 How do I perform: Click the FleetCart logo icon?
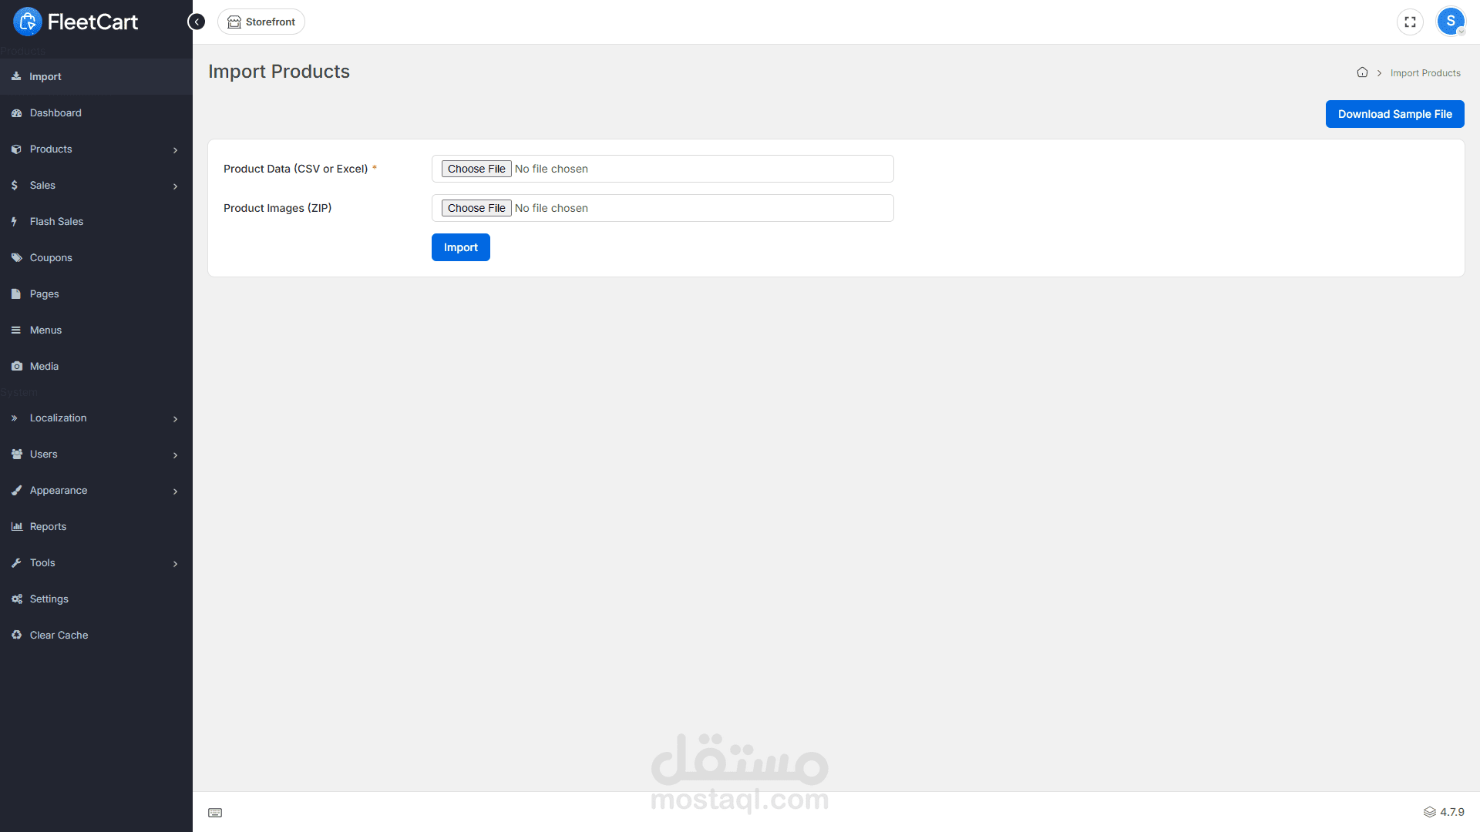click(x=28, y=22)
